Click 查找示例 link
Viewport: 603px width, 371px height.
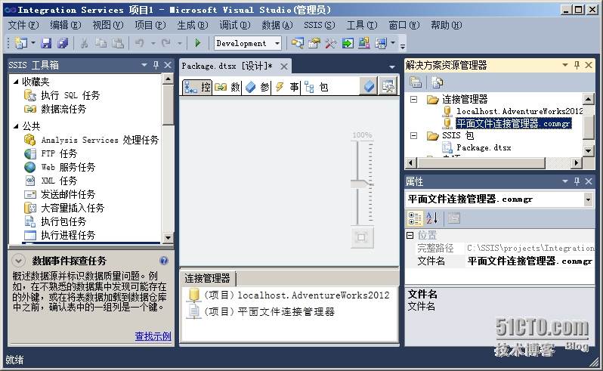pos(153,336)
